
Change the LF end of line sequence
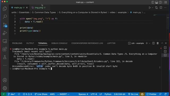tap(101, 94)
